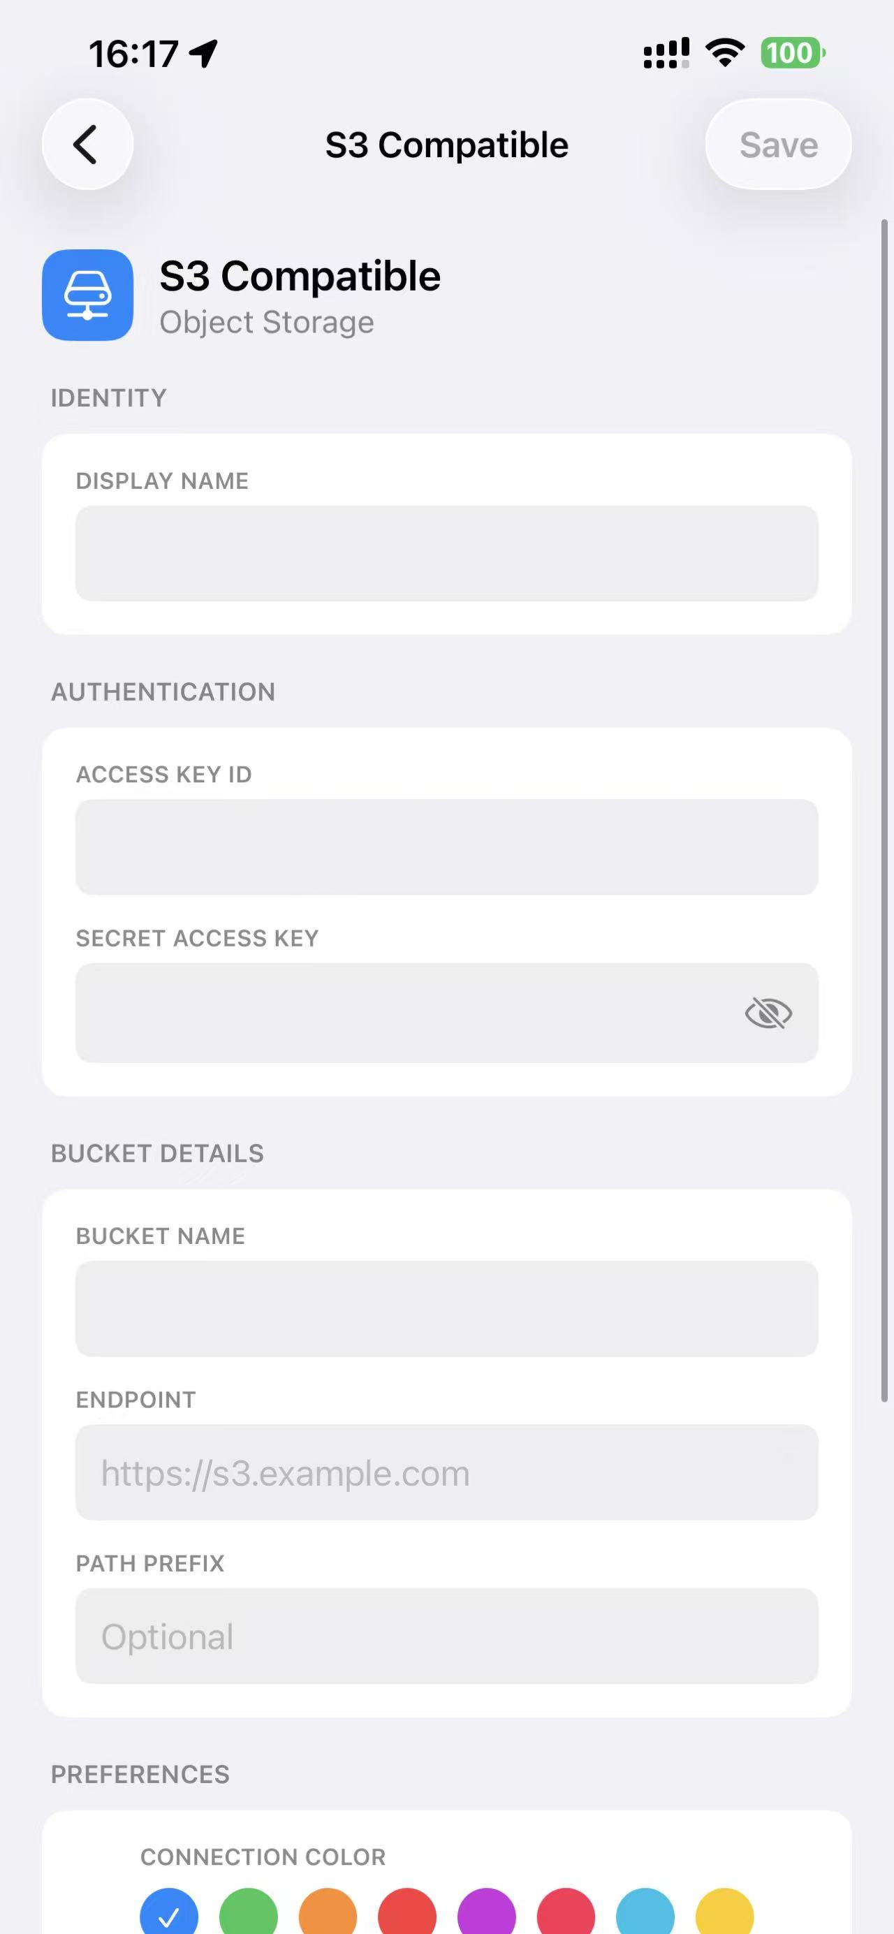Tap the Save button
Screen dimensions: 894x1934
pos(777,144)
